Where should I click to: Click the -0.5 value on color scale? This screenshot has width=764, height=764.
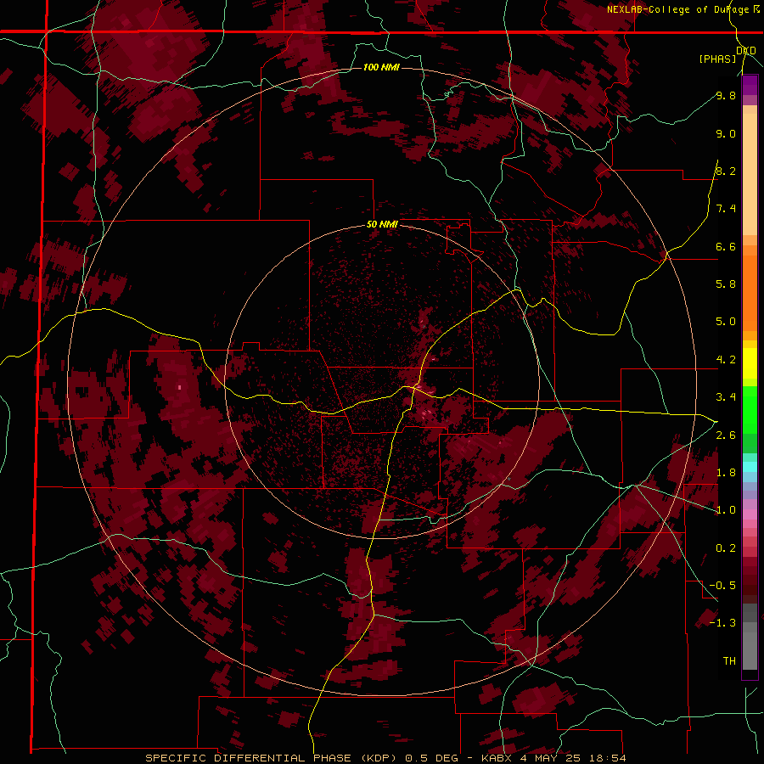point(722,585)
